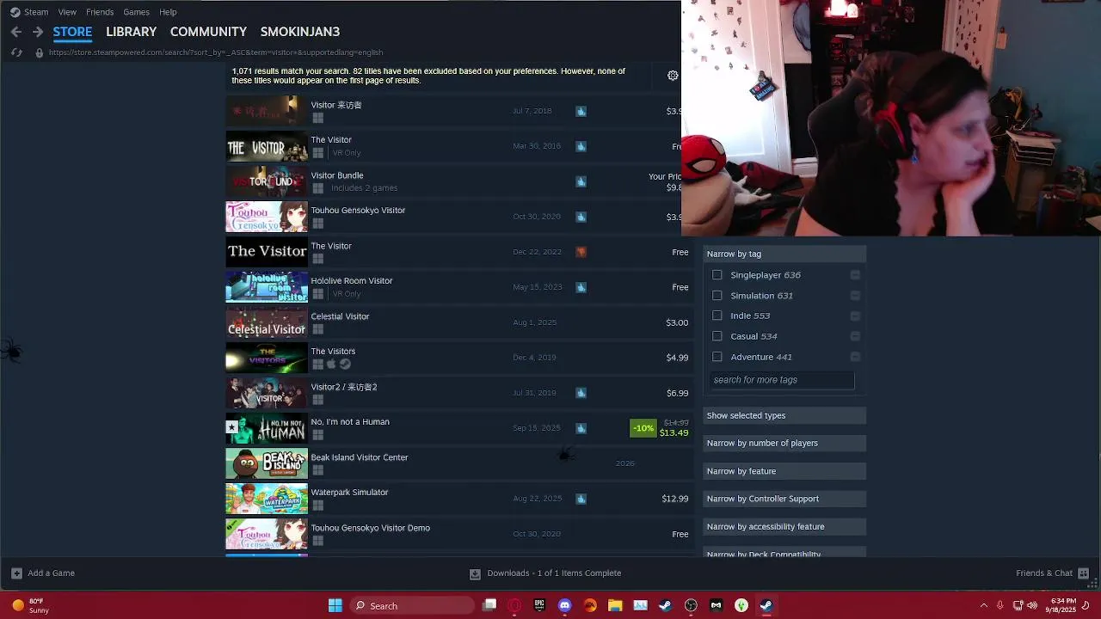Show hidden system tray icons
The image size is (1101, 619).
[x=984, y=605]
